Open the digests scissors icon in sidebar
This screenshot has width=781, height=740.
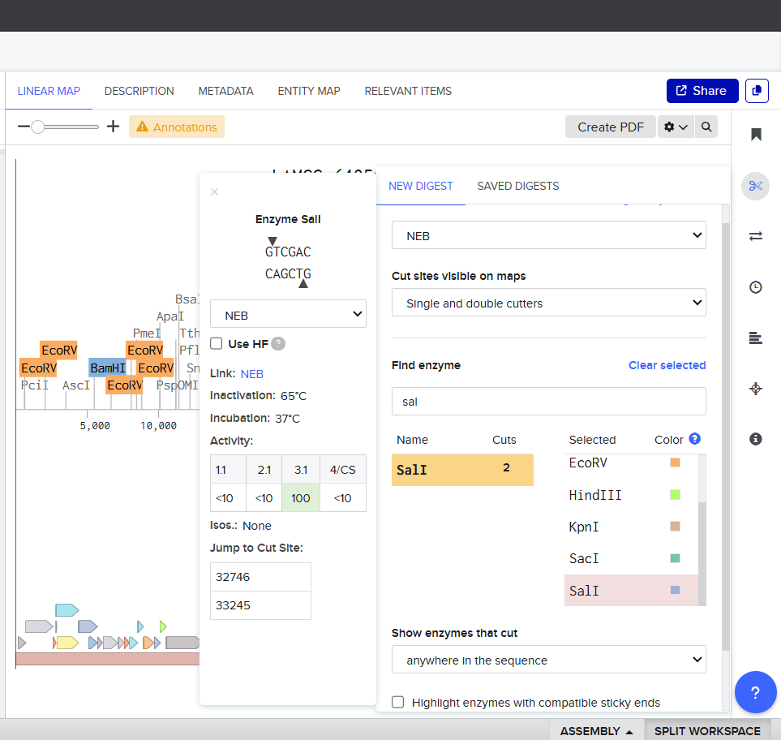[x=756, y=186]
